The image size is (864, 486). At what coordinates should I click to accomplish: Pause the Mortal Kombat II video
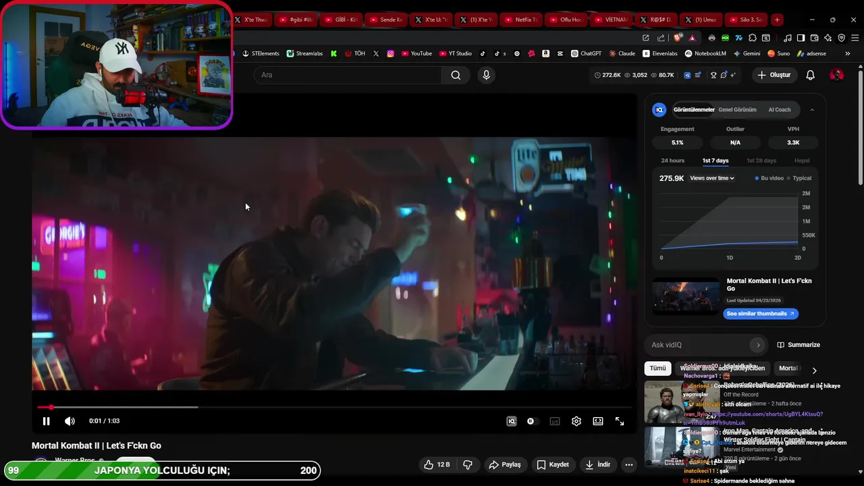[x=46, y=421]
